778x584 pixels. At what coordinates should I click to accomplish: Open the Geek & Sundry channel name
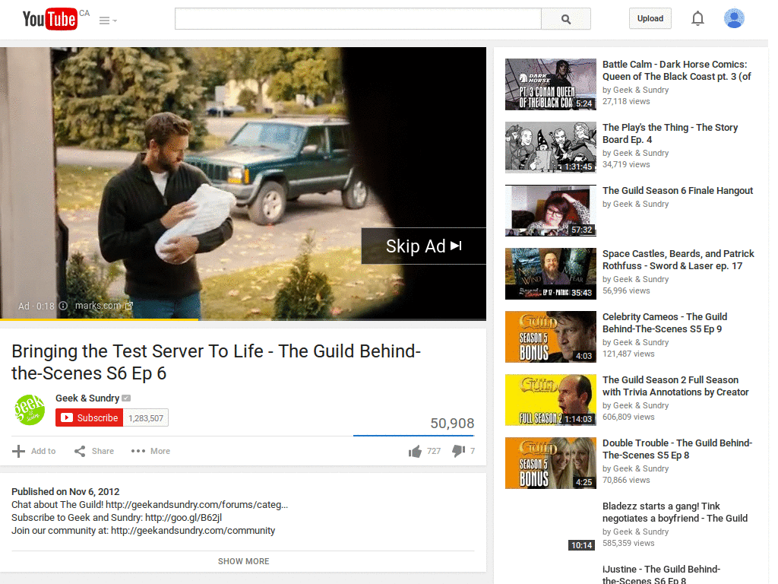coord(87,398)
